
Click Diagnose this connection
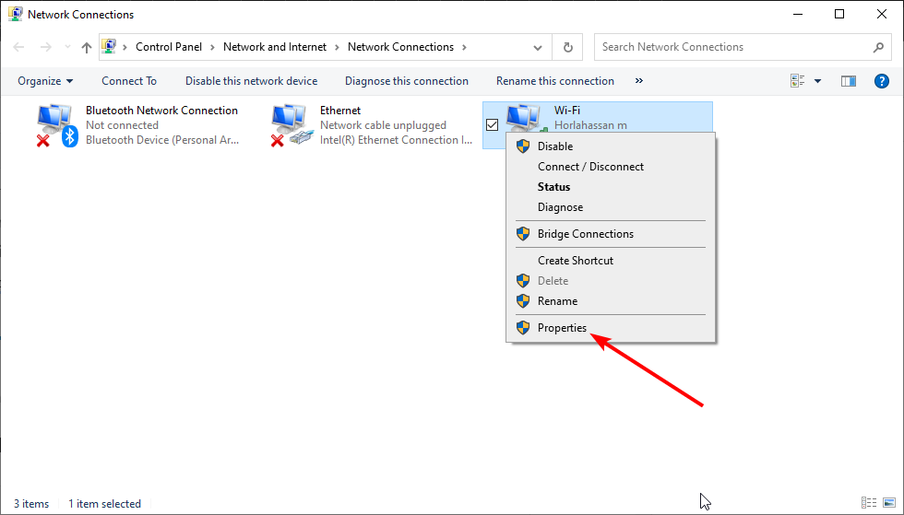(x=407, y=81)
